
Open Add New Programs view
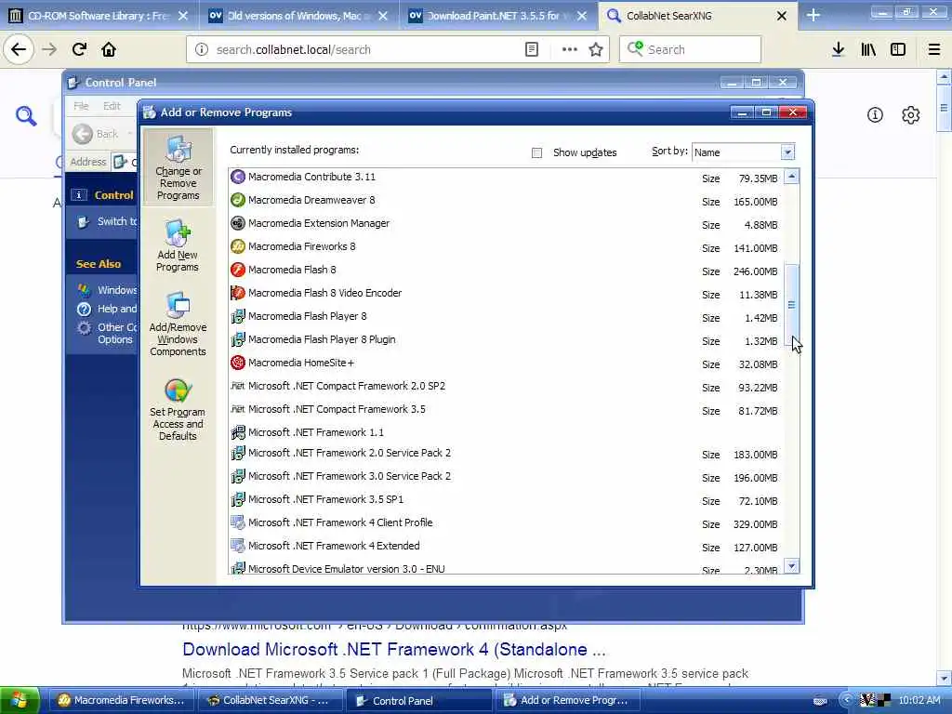point(178,245)
